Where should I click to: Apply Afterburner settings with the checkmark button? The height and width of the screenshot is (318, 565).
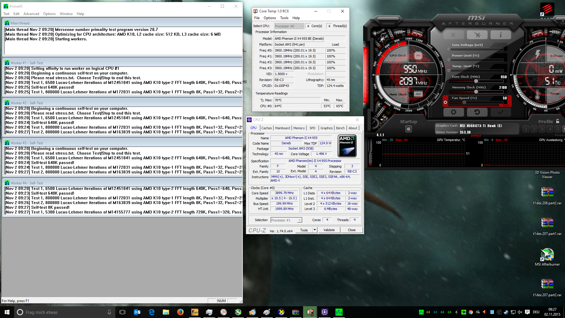point(501,112)
